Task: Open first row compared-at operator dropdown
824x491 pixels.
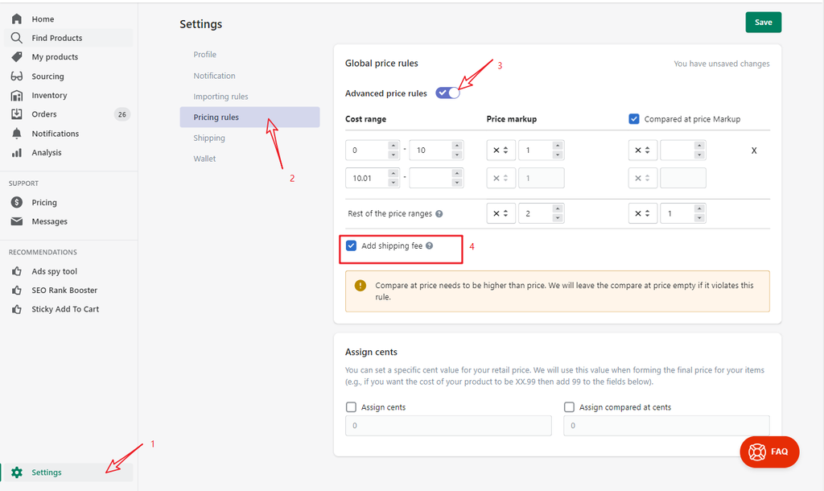Action: tap(642, 151)
